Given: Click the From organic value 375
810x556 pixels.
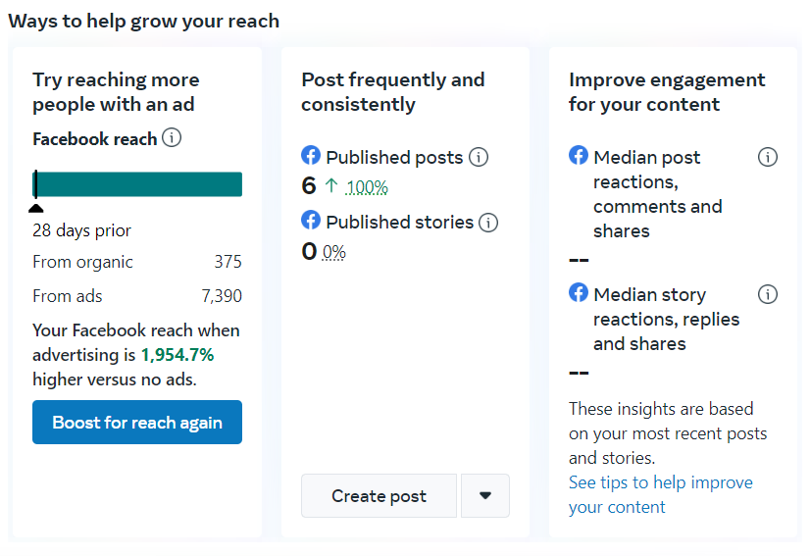Looking at the screenshot, I should click(x=228, y=262).
